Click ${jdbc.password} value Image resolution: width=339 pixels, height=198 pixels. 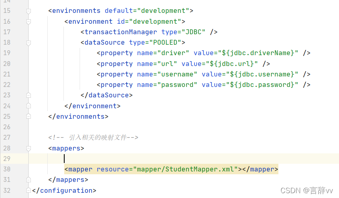tap(262, 85)
